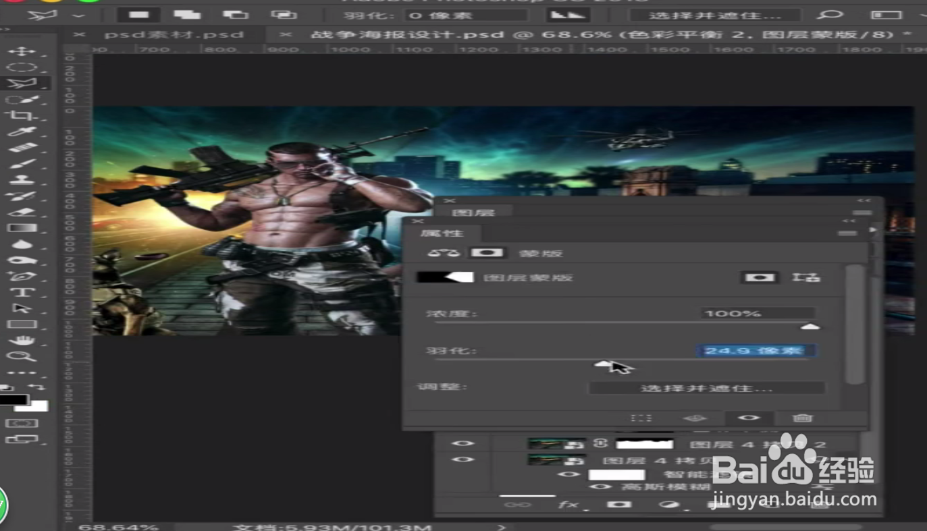The image size is (927, 531).
Task: Show color balance adjustment properties icon
Action: pyautogui.click(x=444, y=253)
